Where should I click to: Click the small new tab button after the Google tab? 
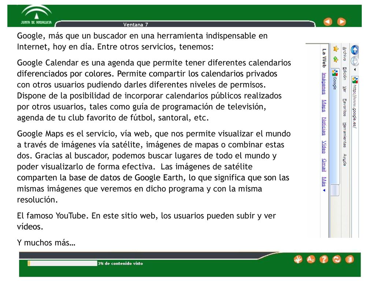[335, 190]
